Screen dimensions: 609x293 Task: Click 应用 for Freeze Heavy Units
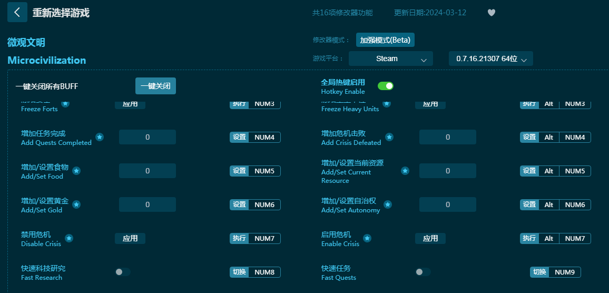[430, 104]
